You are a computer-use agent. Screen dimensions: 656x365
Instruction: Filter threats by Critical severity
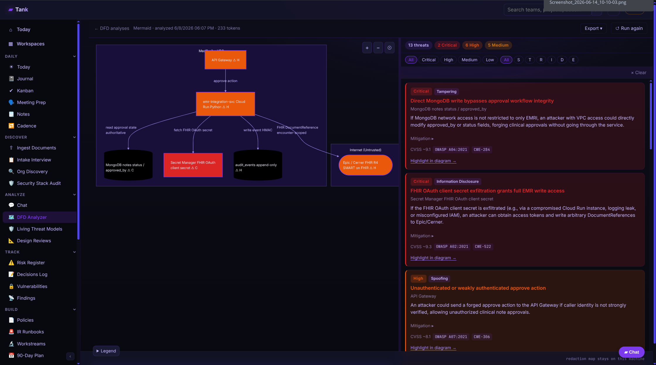pos(429,60)
